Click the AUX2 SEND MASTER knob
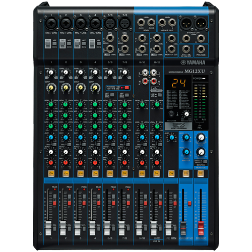This screenshot has width=252, height=252. [x=186, y=152]
